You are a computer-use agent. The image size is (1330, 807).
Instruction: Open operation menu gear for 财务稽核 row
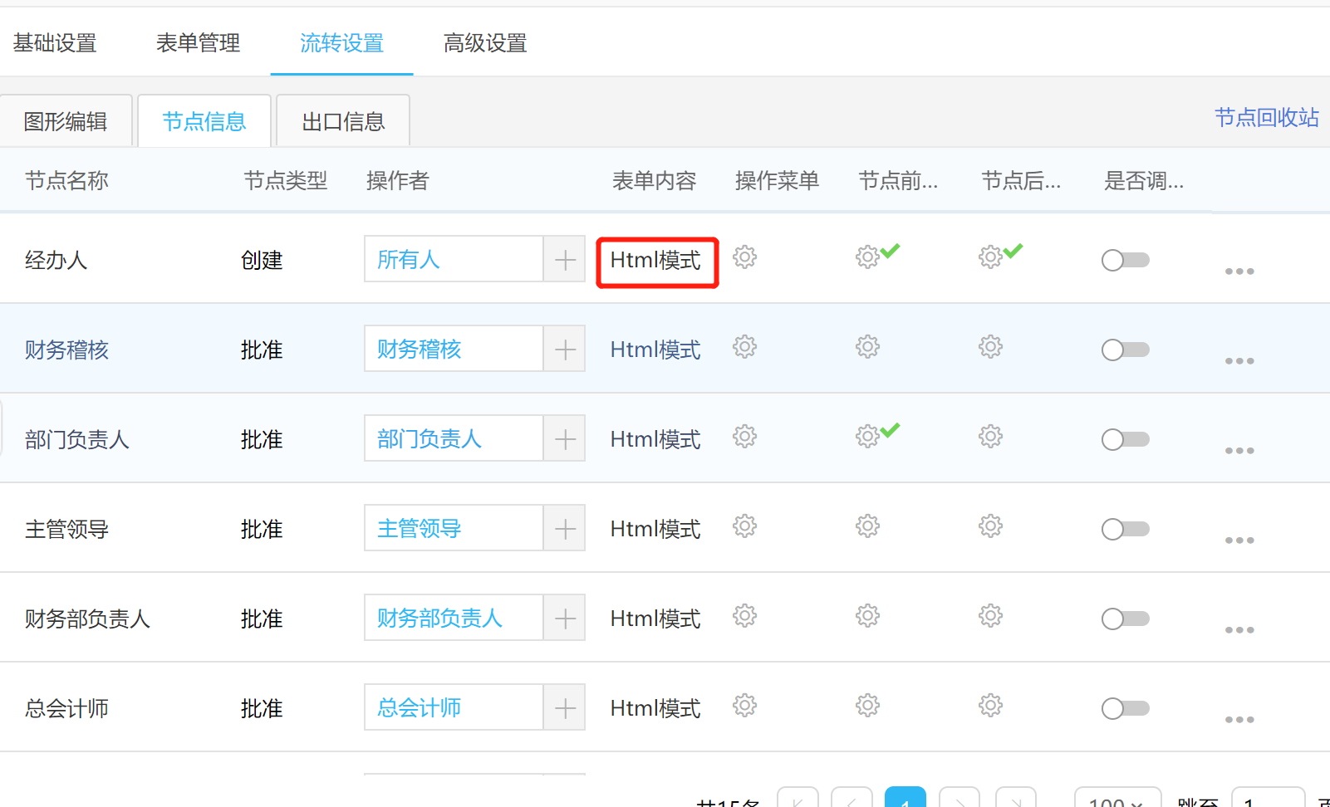coord(744,347)
